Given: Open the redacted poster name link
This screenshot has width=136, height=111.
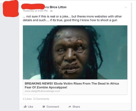Looking at the screenshot, I should (33, 6).
